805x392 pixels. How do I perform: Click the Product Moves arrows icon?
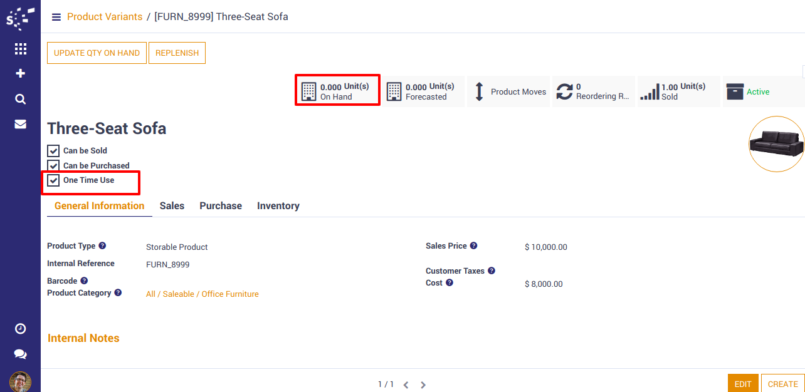point(480,92)
